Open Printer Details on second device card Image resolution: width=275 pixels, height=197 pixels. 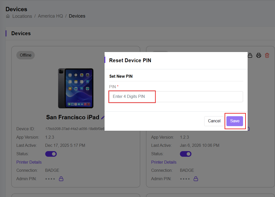tap(164, 162)
